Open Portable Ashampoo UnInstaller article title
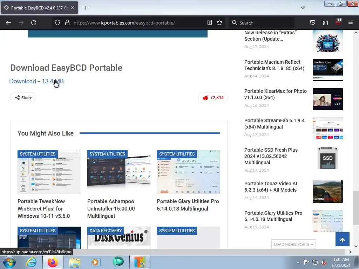Screen dimensions: 359x269 pyautogui.click(x=111, y=209)
